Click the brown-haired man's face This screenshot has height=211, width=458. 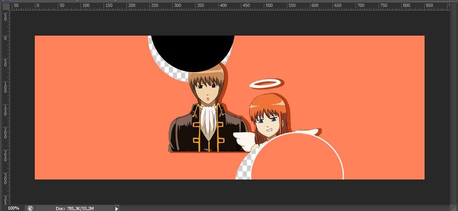pos(207,89)
